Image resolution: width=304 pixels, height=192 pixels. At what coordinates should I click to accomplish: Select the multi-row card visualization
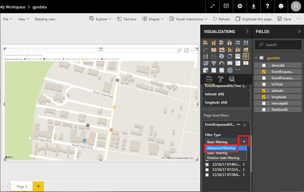pos(238,63)
